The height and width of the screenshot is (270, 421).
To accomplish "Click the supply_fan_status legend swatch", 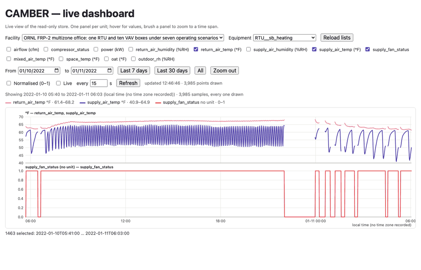I will (158, 103).
